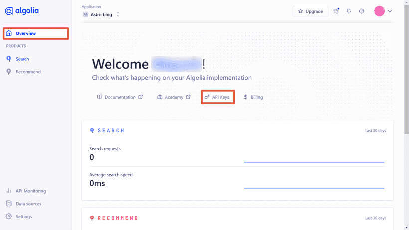This screenshot has height=230, width=409.
Task: Click the 0ms value
Action: pos(97,183)
